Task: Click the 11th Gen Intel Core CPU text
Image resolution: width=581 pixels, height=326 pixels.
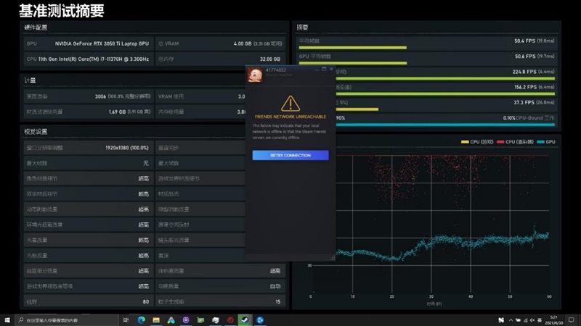Action: coord(94,59)
